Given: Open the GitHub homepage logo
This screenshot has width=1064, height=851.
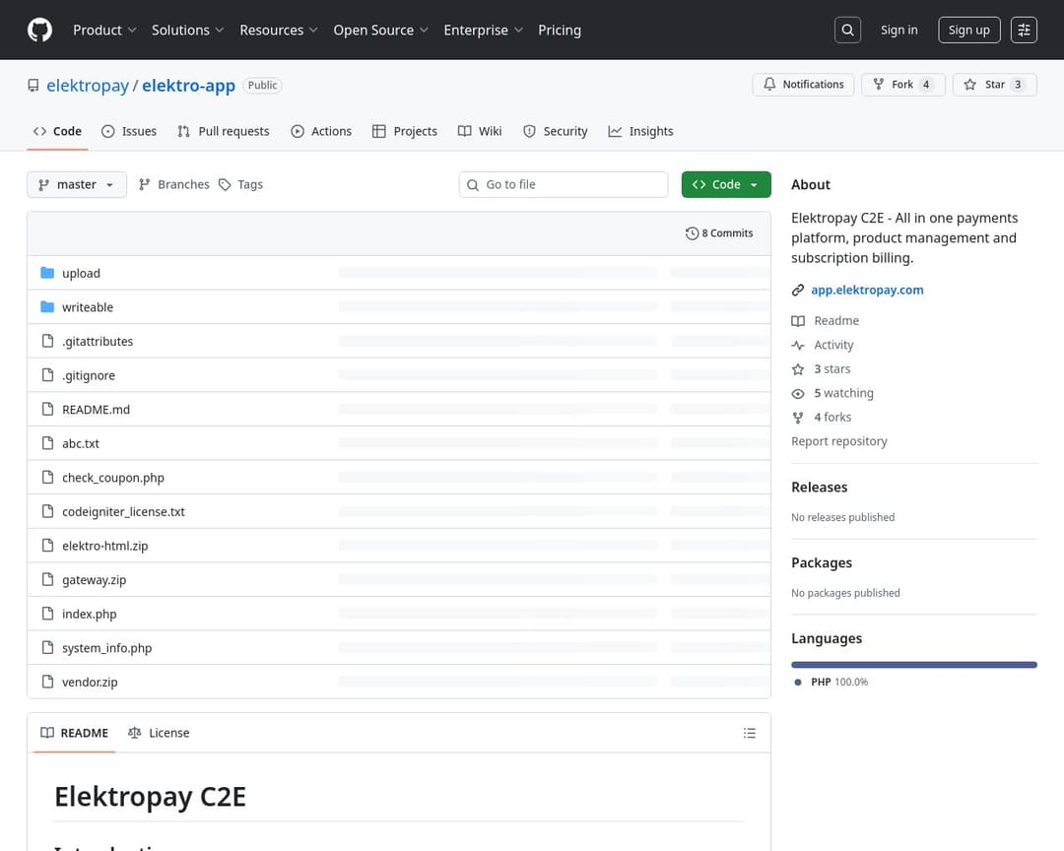Looking at the screenshot, I should [40, 30].
